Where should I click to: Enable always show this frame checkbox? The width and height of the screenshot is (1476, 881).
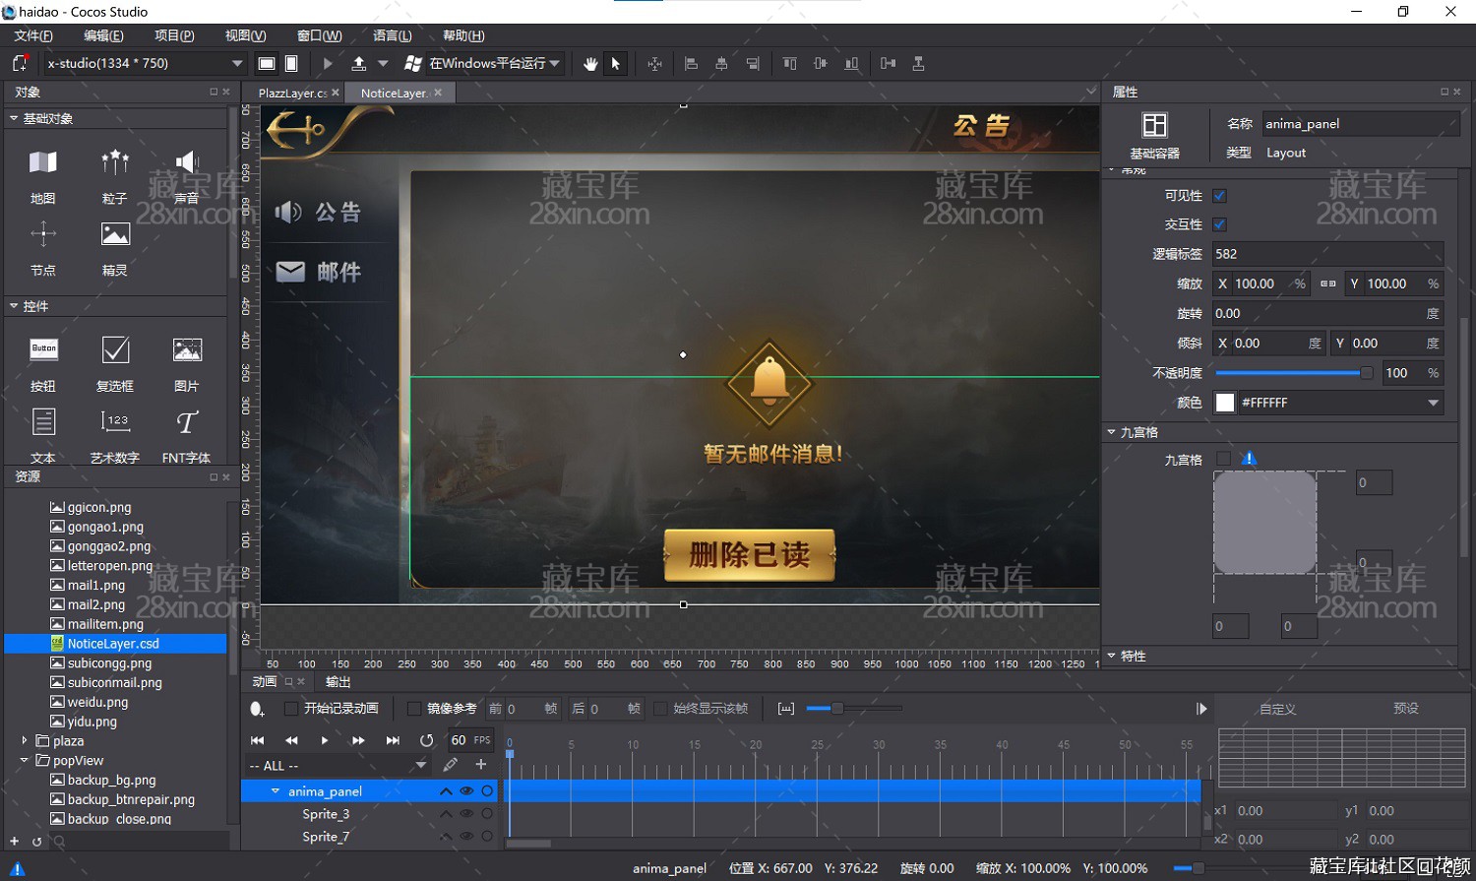click(x=660, y=709)
